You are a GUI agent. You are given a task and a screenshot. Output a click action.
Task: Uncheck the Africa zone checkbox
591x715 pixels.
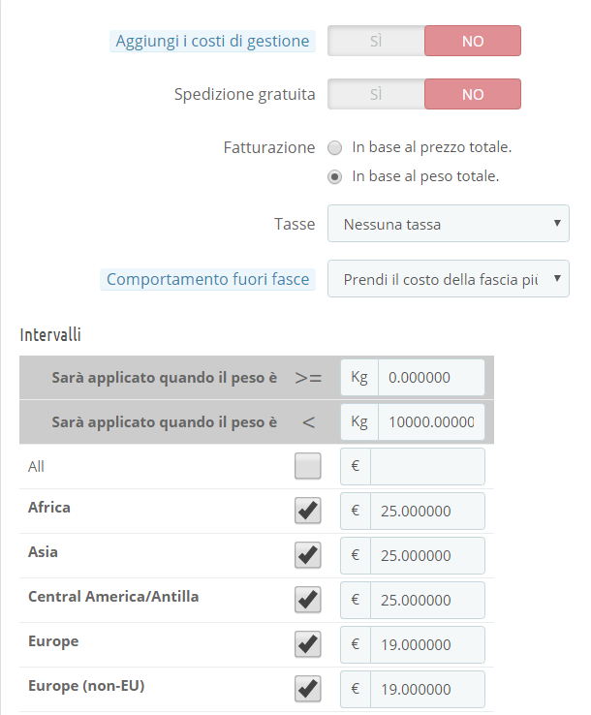click(x=308, y=511)
